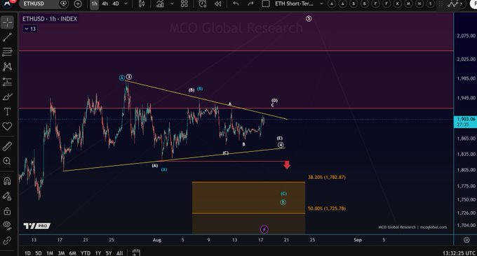Open the 13:32:25 UTC timezone menu

pos(459,253)
